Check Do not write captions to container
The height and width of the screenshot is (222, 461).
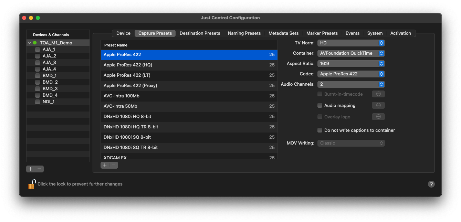point(320,130)
